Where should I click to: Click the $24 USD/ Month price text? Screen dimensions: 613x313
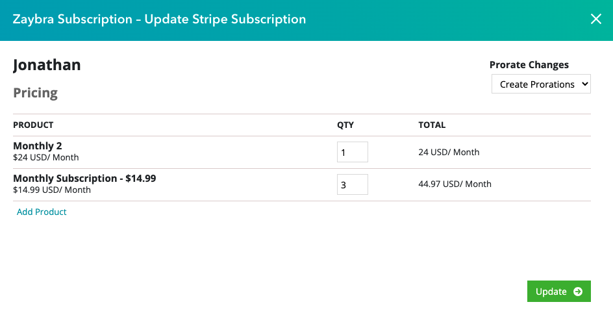pos(45,158)
